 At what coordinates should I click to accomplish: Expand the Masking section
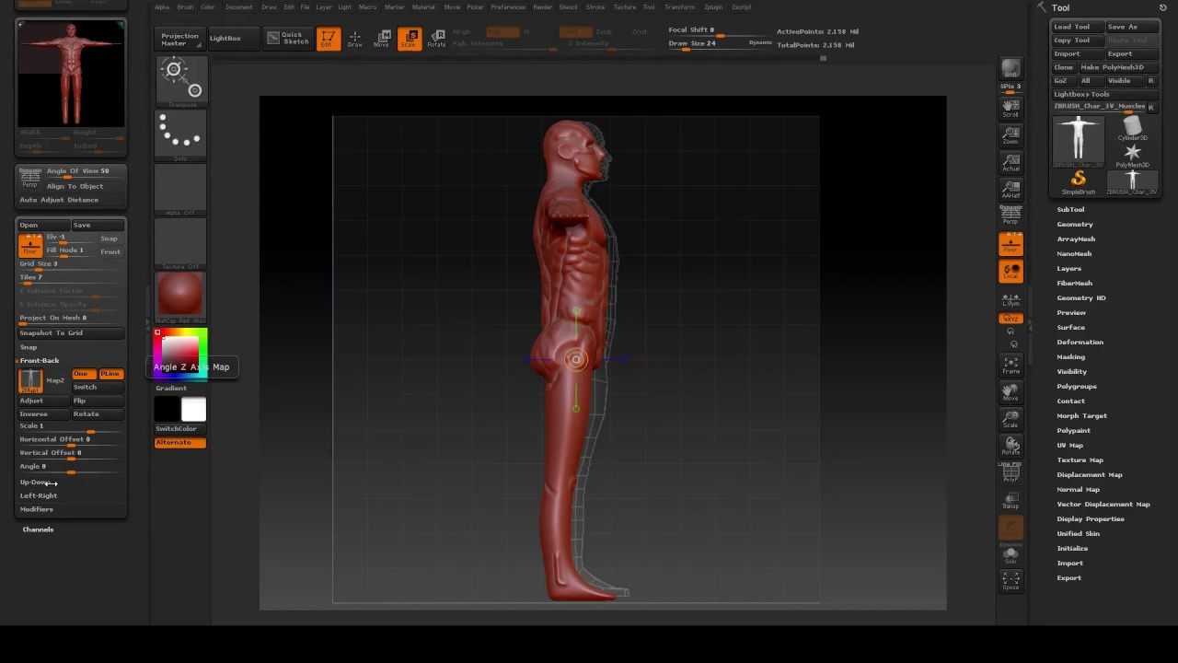(1070, 356)
